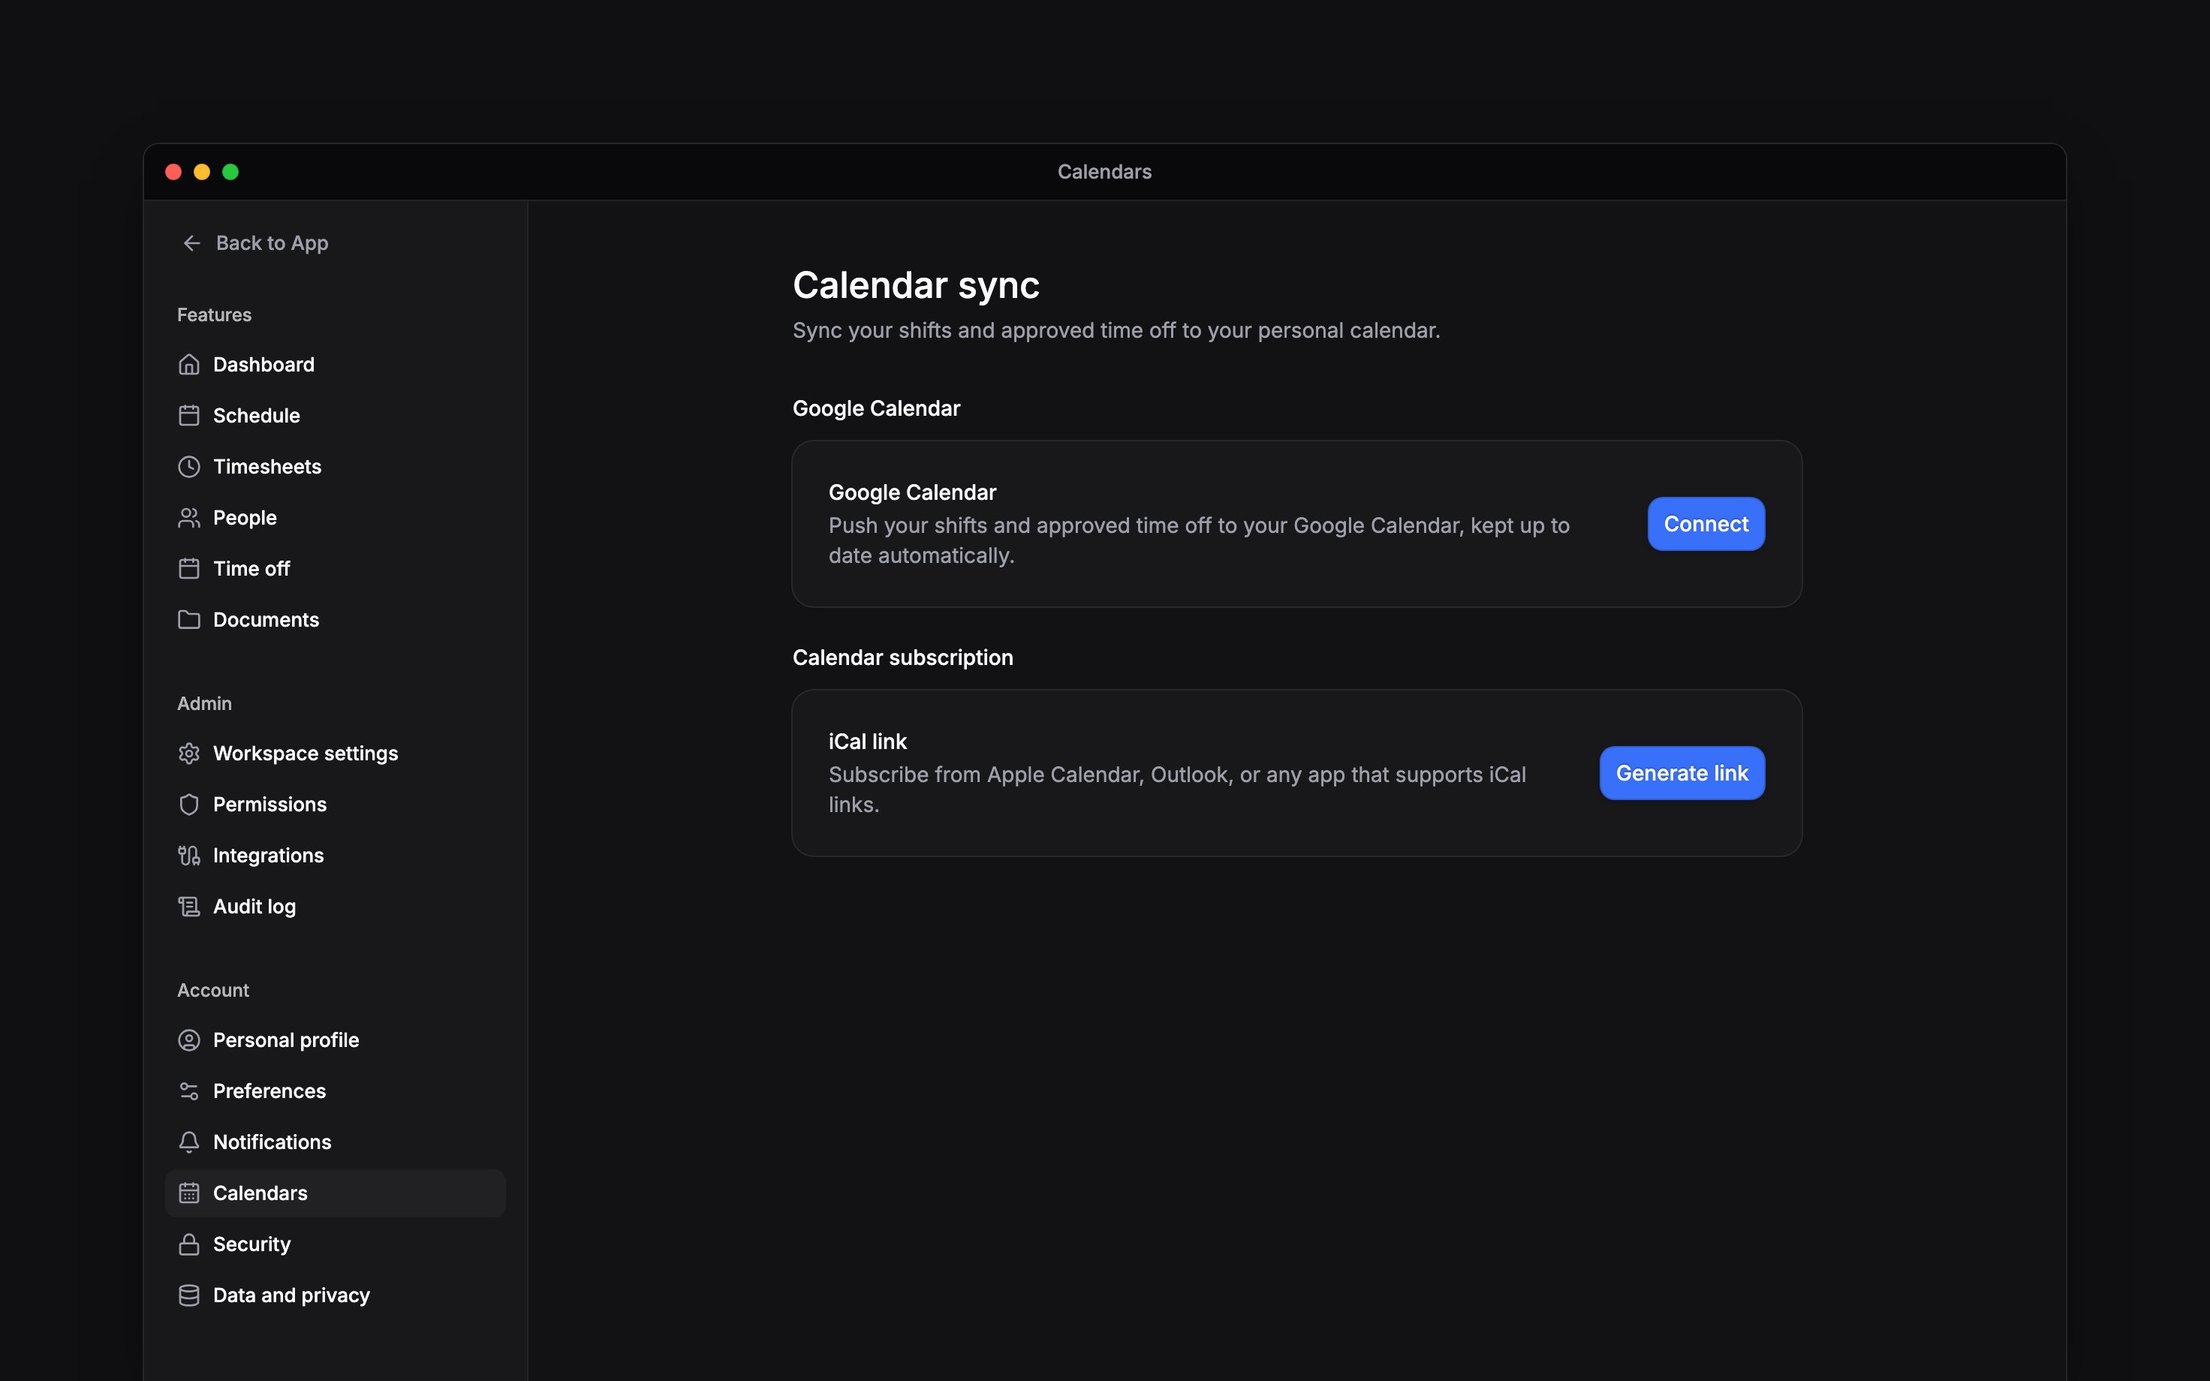The height and width of the screenshot is (1381, 2210).
Task: Connect Google Calendar
Action: [x=1706, y=525]
